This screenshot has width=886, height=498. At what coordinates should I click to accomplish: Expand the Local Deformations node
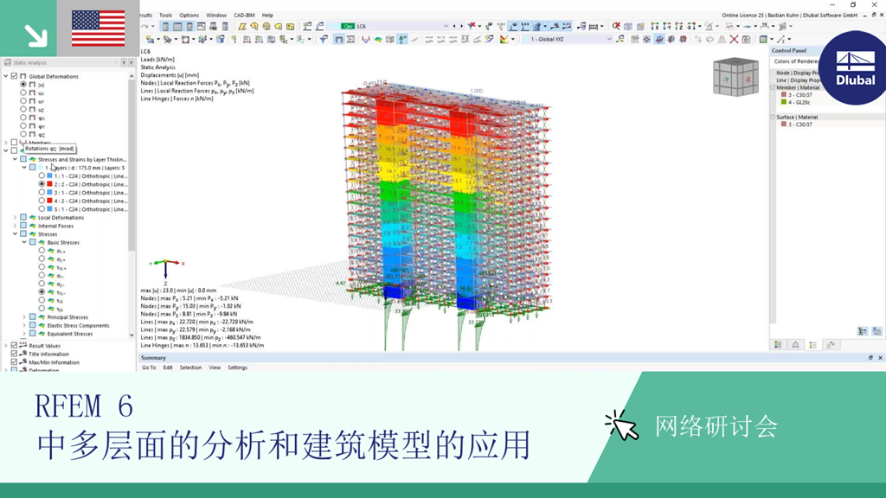click(16, 217)
